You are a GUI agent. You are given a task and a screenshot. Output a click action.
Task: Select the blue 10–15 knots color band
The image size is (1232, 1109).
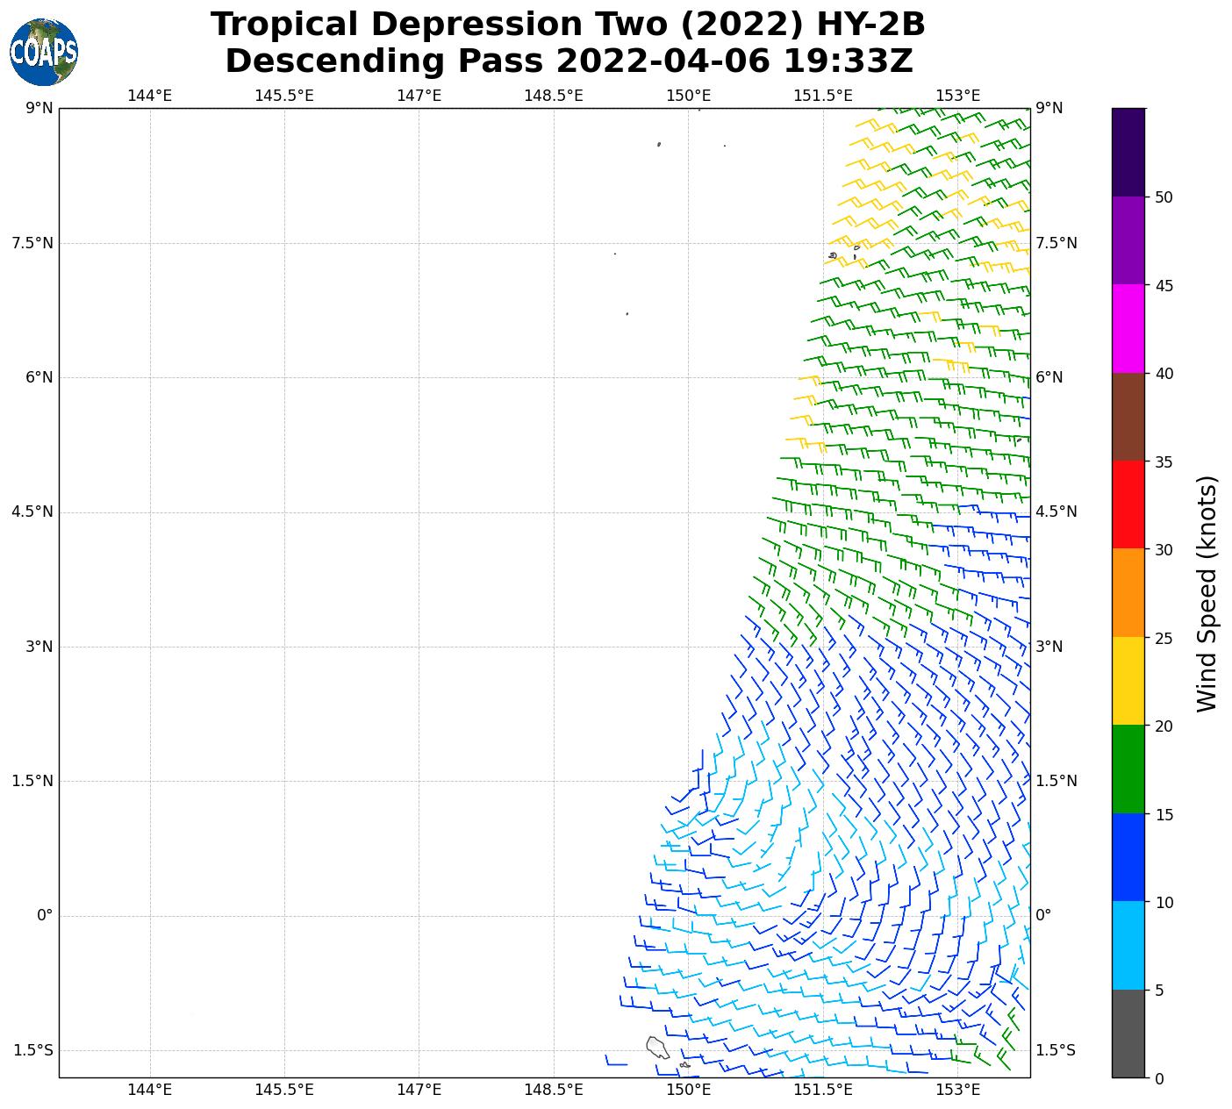[x=1128, y=857]
